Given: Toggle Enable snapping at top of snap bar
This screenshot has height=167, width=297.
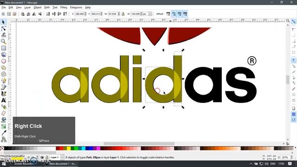Looking at the screenshot, I should 294,21.
